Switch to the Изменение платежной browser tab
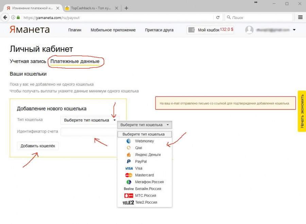Screen dimensions: 306x224 [x=32, y=8]
